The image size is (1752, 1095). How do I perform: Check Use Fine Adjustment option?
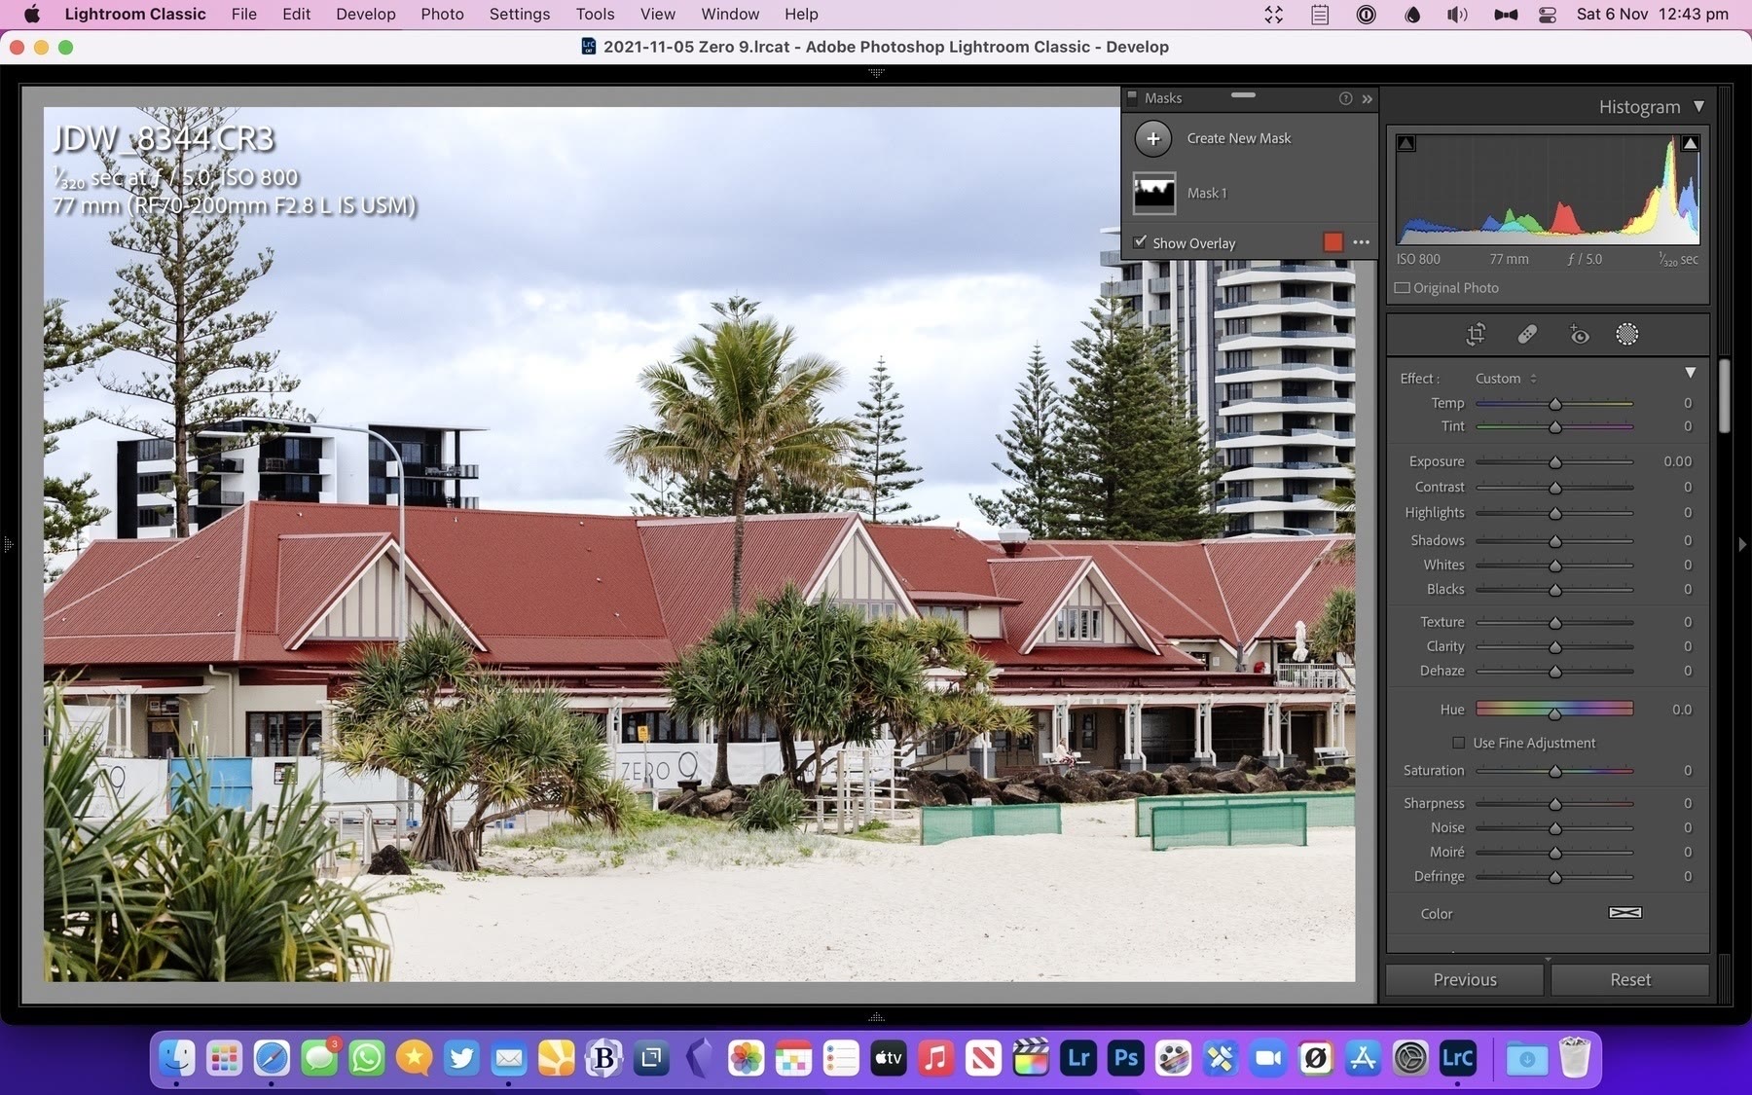pos(1458,743)
